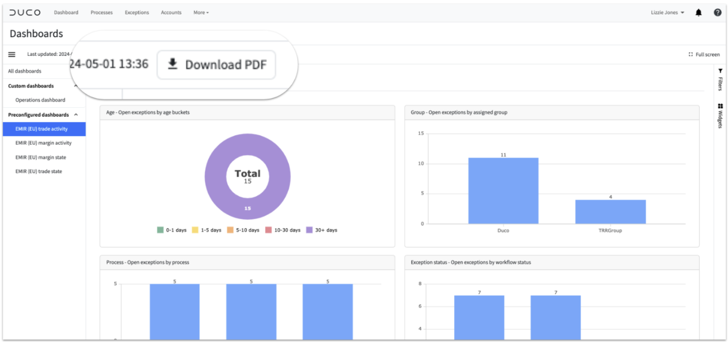Click the Duco logo
The width and height of the screenshot is (728, 342).
(x=25, y=12)
